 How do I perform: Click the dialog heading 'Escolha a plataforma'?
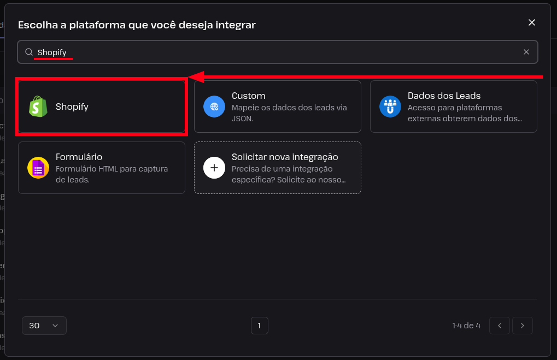click(x=137, y=25)
